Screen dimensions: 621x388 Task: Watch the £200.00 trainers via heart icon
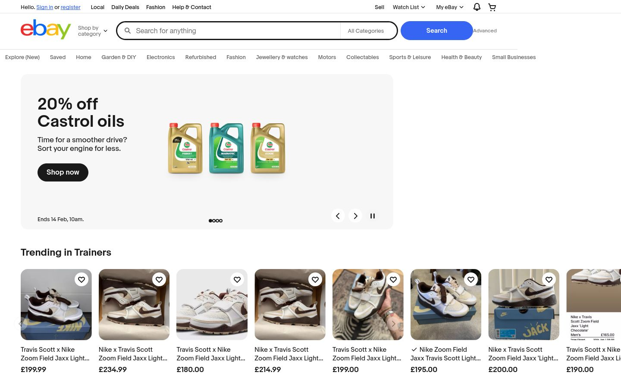[549, 280]
